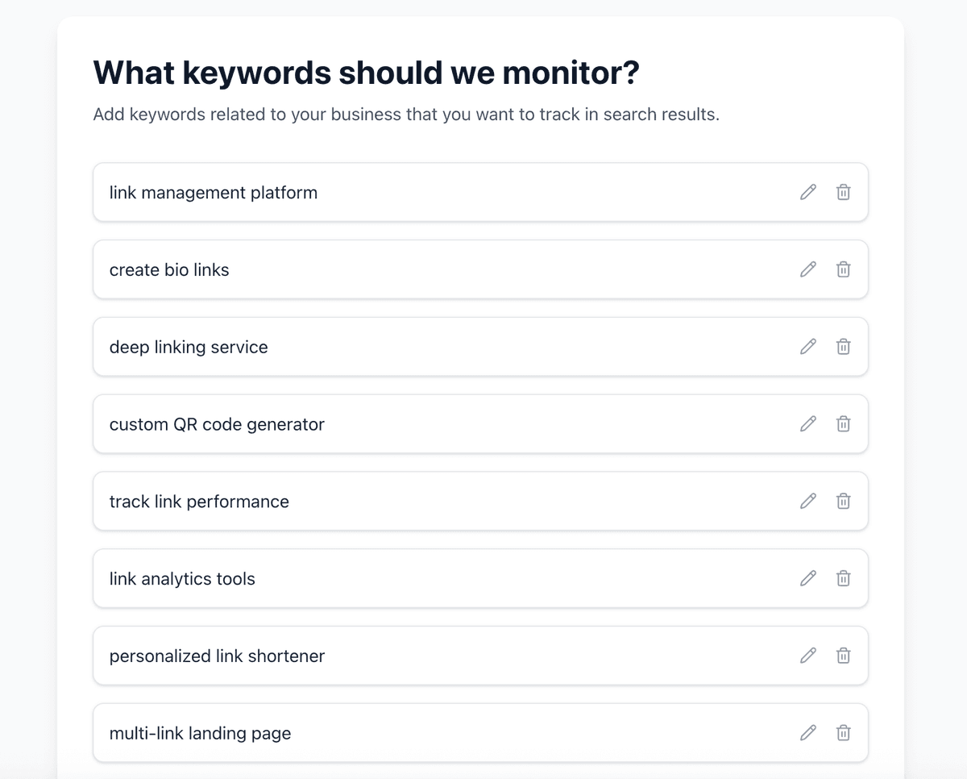Image resolution: width=967 pixels, height=779 pixels.
Task: Click the edit pencil for 'link management platform'
Action: coord(807,192)
